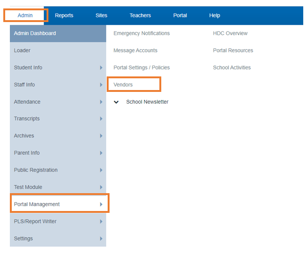Click the arrow icon beside Parent Info
Viewport: 307px width, 256px height.
[x=101, y=153]
